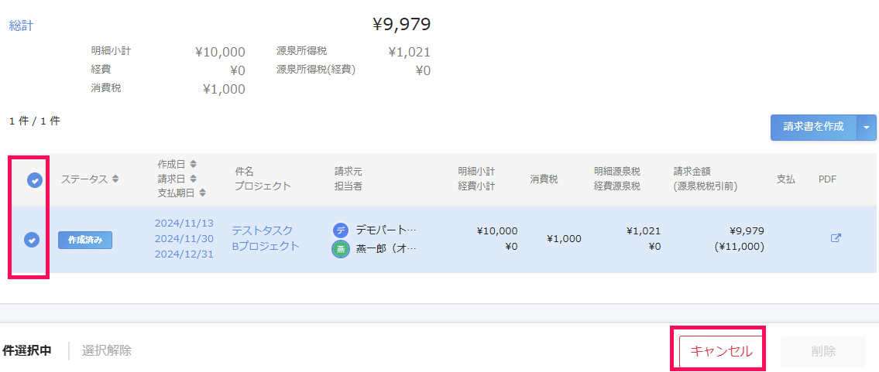Expand the 請求書を作成 dropdown arrow

click(x=867, y=128)
